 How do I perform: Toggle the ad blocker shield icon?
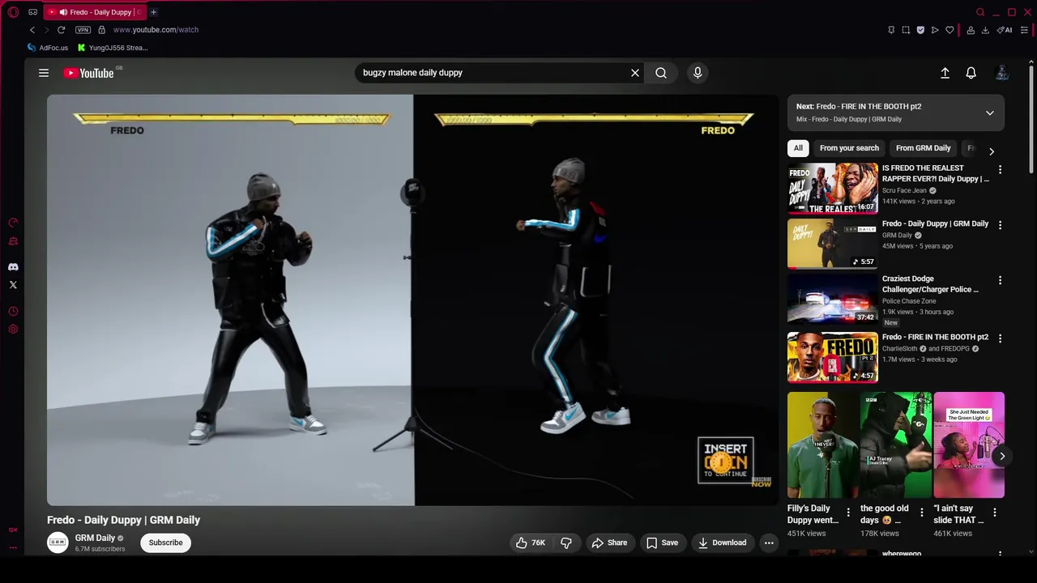coord(920,30)
